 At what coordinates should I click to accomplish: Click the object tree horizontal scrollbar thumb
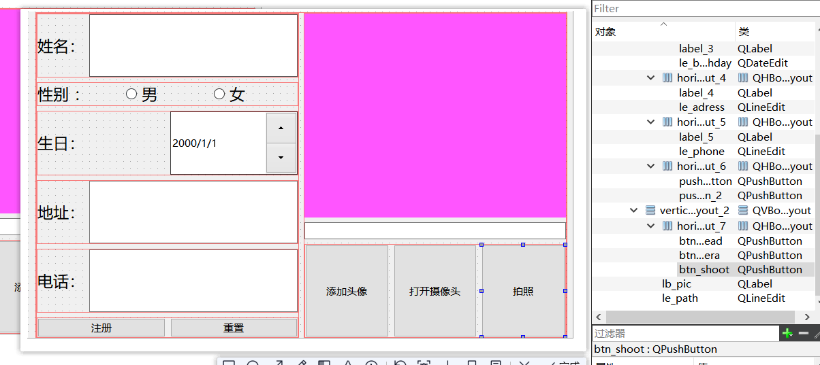[x=700, y=317]
